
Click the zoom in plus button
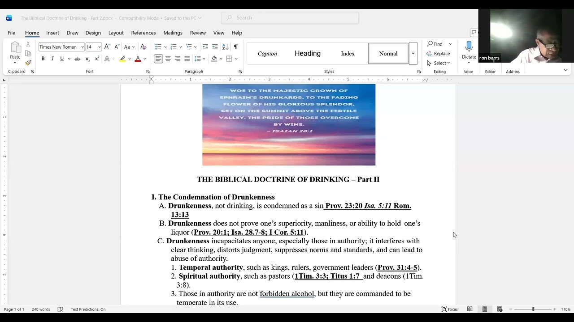(x=555, y=309)
